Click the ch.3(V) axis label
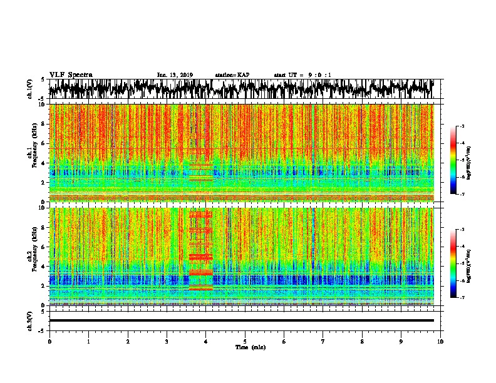The width and height of the screenshot is (496, 383). click(30, 321)
